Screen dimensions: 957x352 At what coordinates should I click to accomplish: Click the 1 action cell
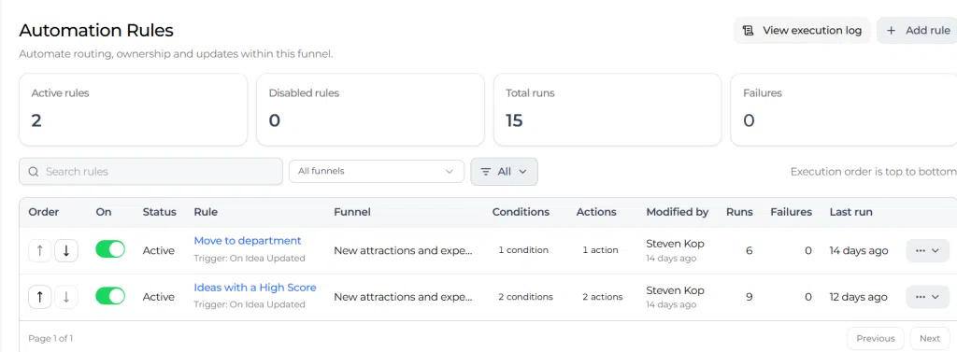coord(601,250)
